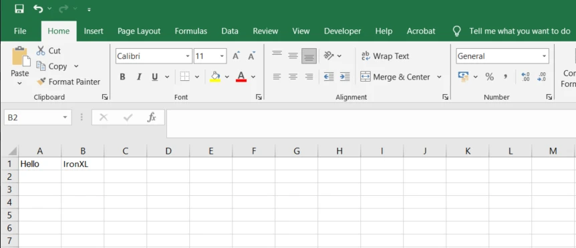Click the Cut scissors button
Viewport: 576px width, 248px height.
(x=49, y=51)
